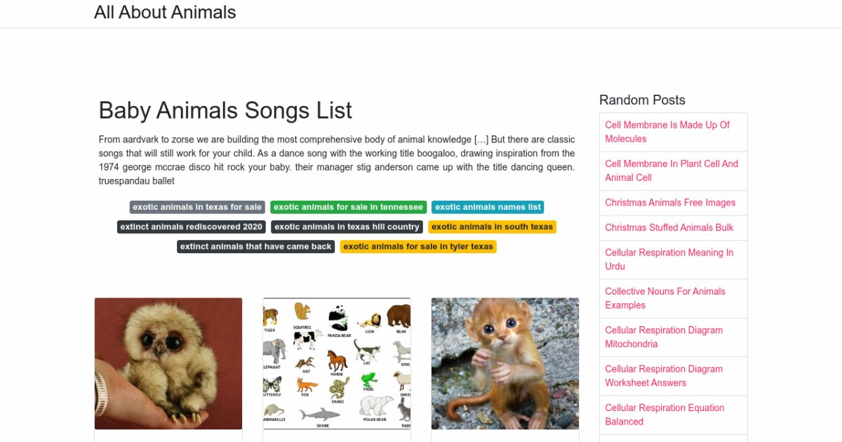Click the 'exotic animals names list' tag
Viewport: 842px width, 442px height.
(x=488, y=207)
